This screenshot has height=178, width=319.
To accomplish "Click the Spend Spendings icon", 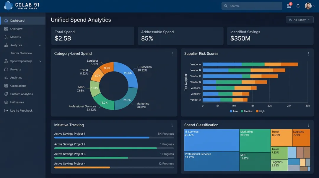I will (6, 61).
